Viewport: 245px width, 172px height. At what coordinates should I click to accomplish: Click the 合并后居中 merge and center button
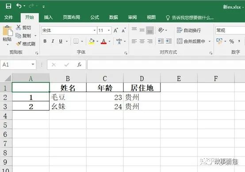pyautogui.click(x=191, y=41)
